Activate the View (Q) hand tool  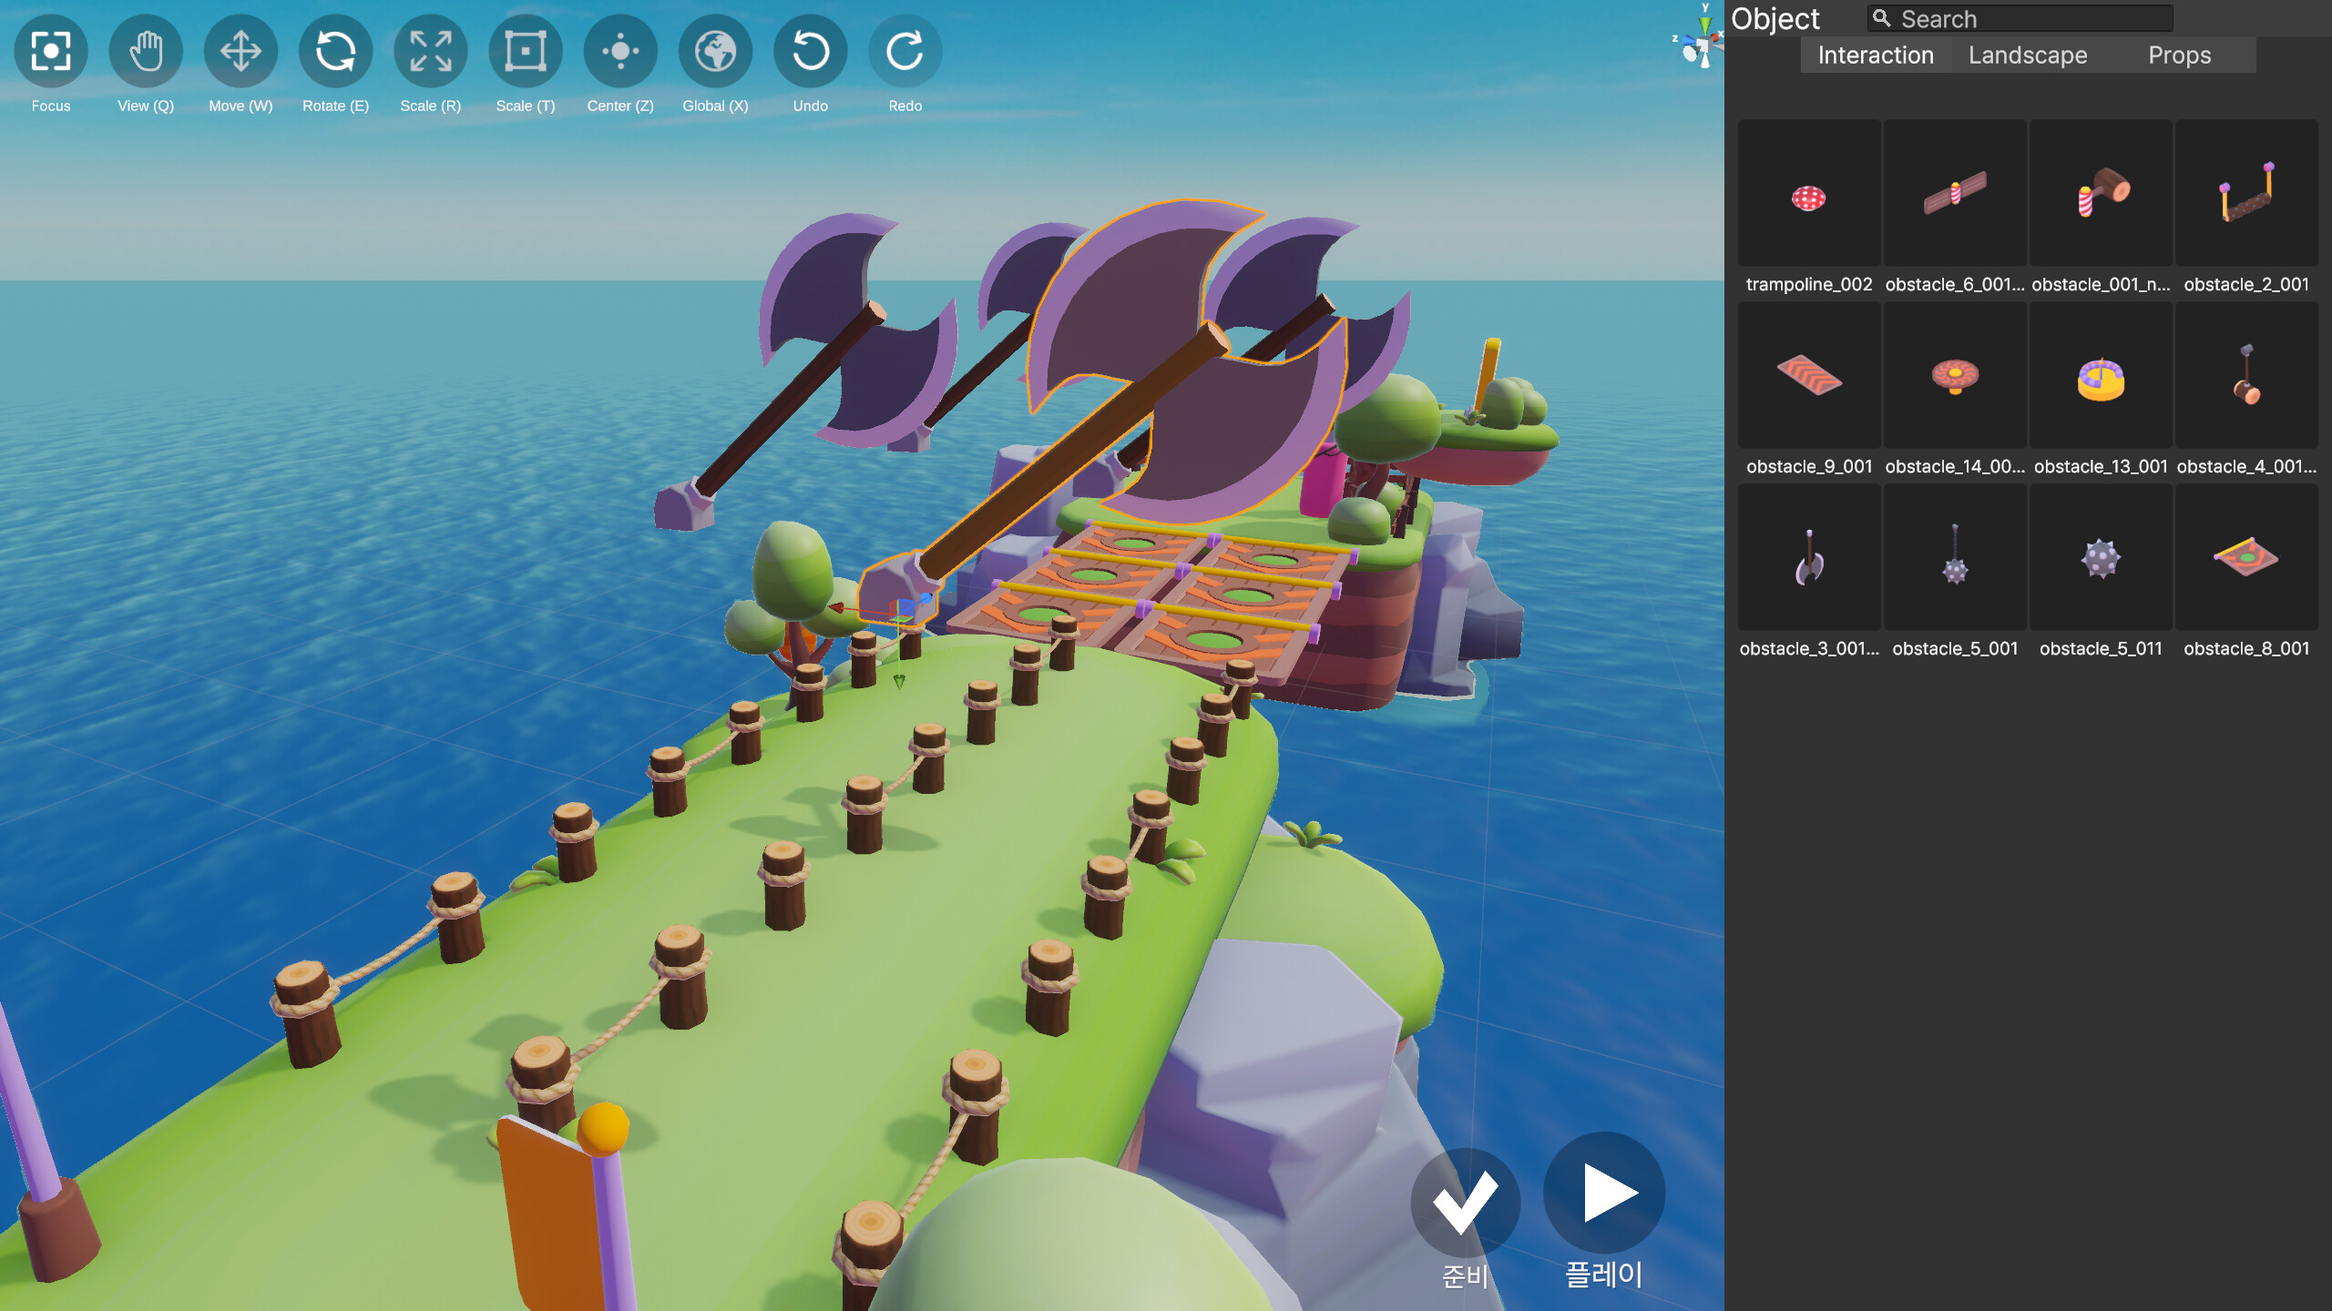tap(145, 52)
